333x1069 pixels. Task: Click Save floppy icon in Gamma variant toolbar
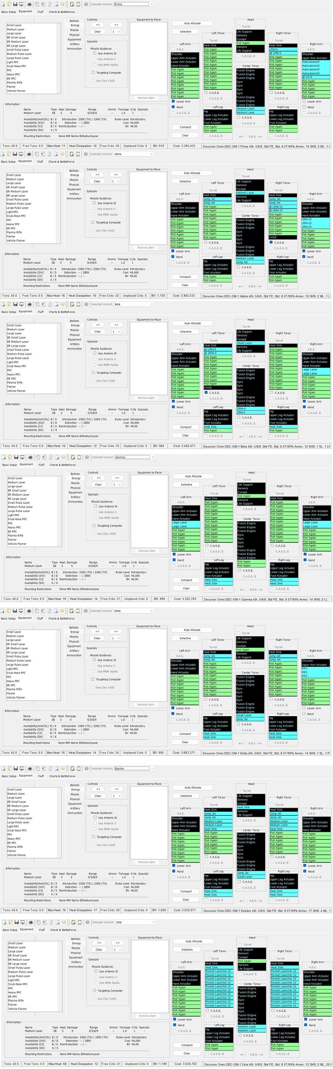16,457
